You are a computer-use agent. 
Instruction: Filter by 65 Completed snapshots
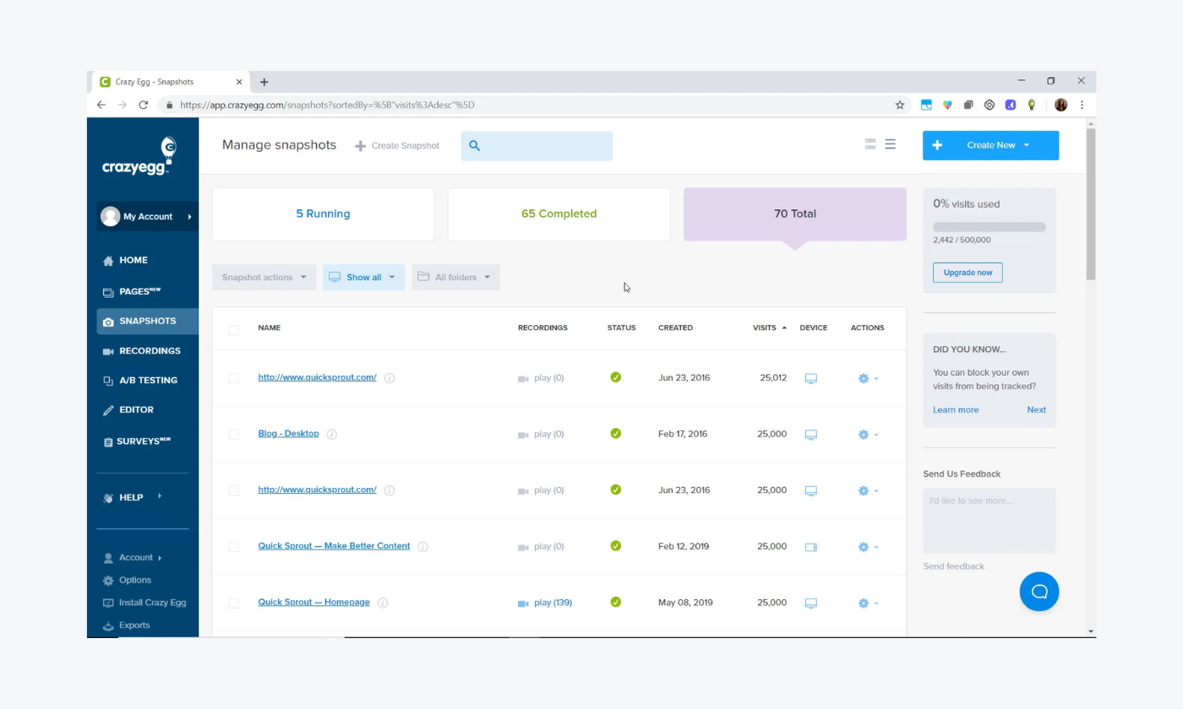[x=559, y=214]
